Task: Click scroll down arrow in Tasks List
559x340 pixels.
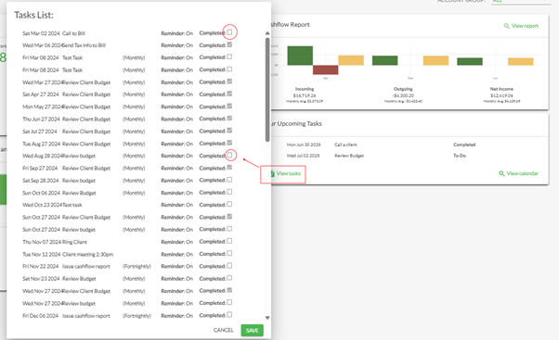Action: [x=267, y=318]
